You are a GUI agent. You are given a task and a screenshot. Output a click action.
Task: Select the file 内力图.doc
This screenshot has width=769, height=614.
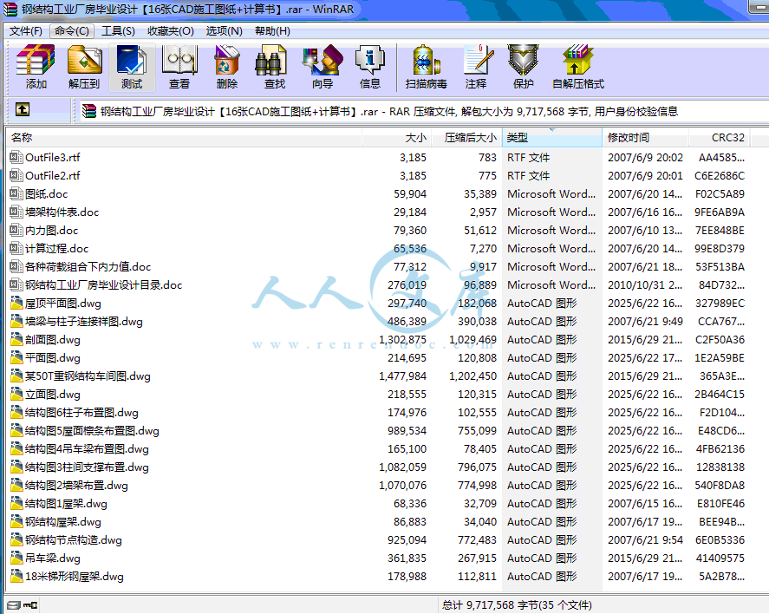[51, 230]
